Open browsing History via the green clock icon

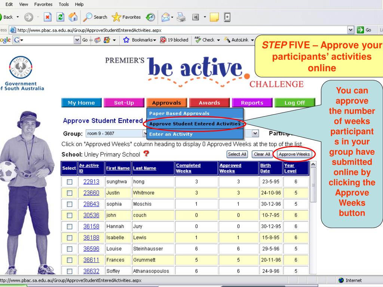tap(150, 17)
